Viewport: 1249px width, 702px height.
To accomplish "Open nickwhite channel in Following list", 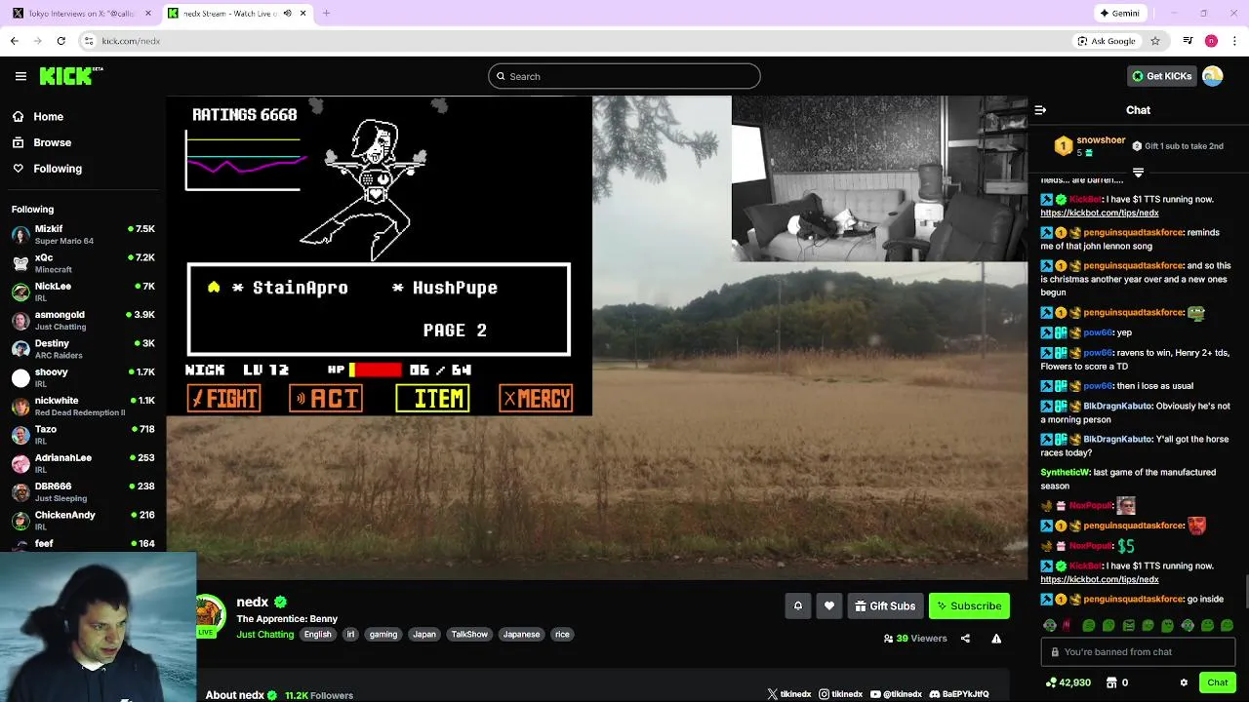I will point(83,406).
